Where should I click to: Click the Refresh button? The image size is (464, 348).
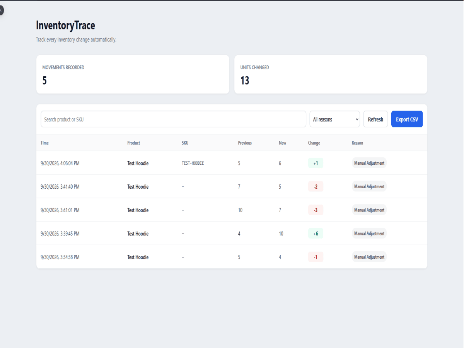tap(375, 119)
